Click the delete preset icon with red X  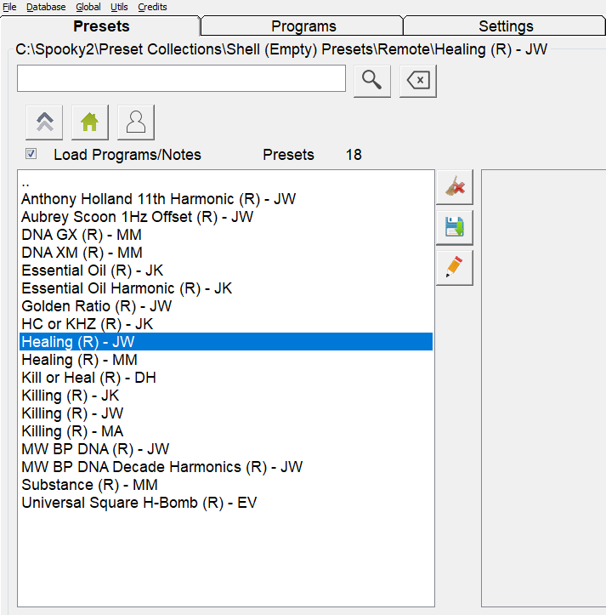pyautogui.click(x=455, y=187)
